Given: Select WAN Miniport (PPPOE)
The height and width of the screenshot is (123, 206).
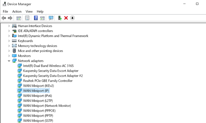Looking at the screenshot, I should tap(39, 111).
